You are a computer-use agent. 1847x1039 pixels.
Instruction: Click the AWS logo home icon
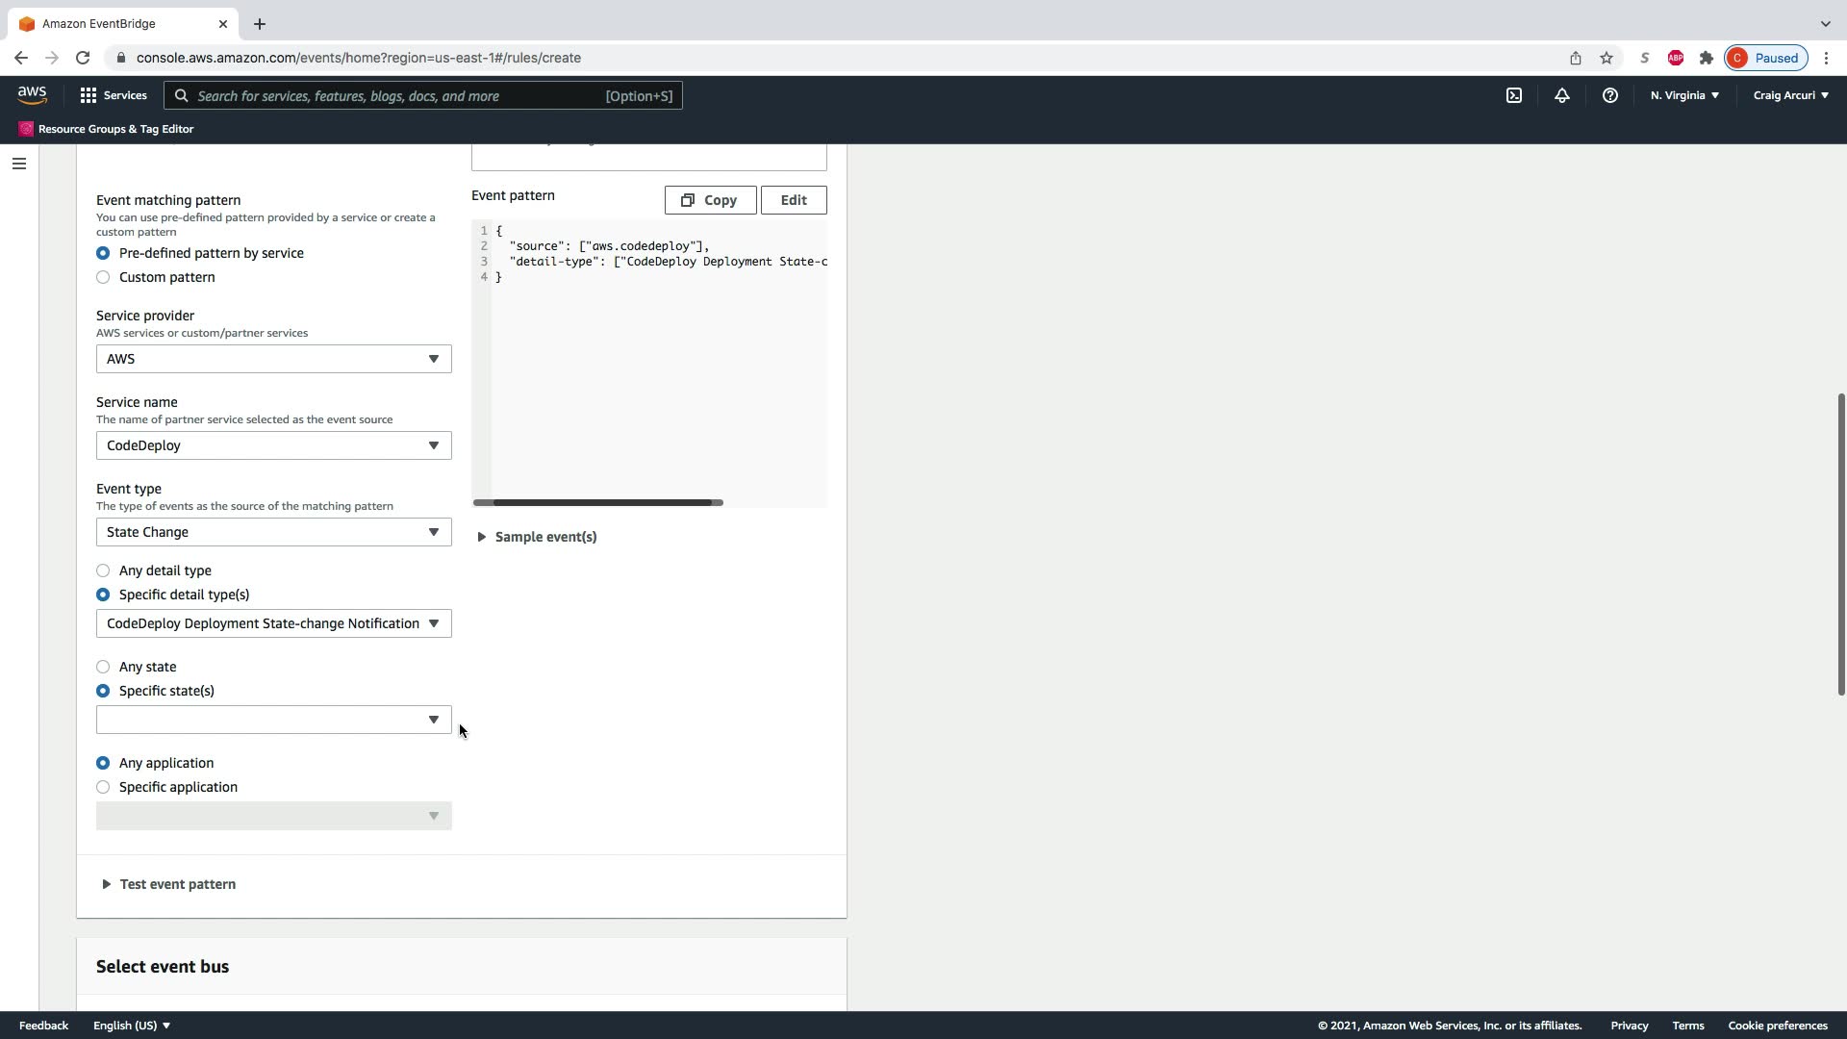click(32, 94)
